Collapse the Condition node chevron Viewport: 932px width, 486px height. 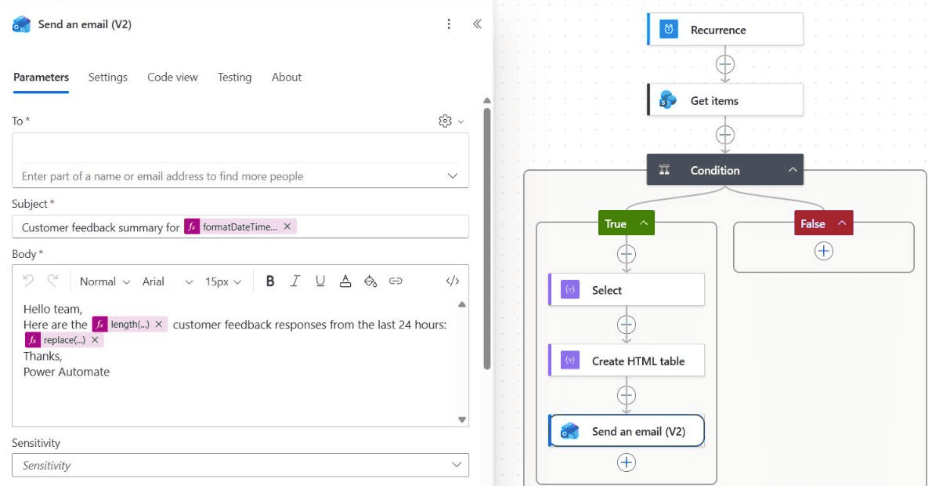pos(793,169)
